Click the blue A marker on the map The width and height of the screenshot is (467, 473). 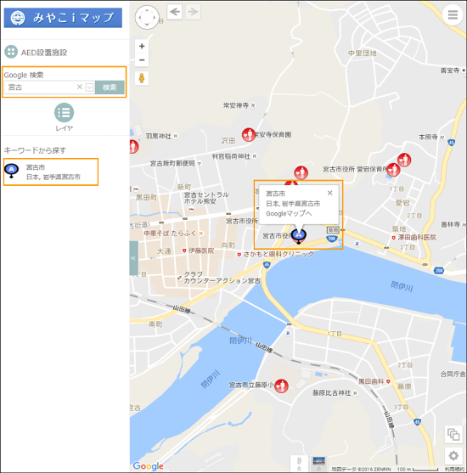pos(299,235)
